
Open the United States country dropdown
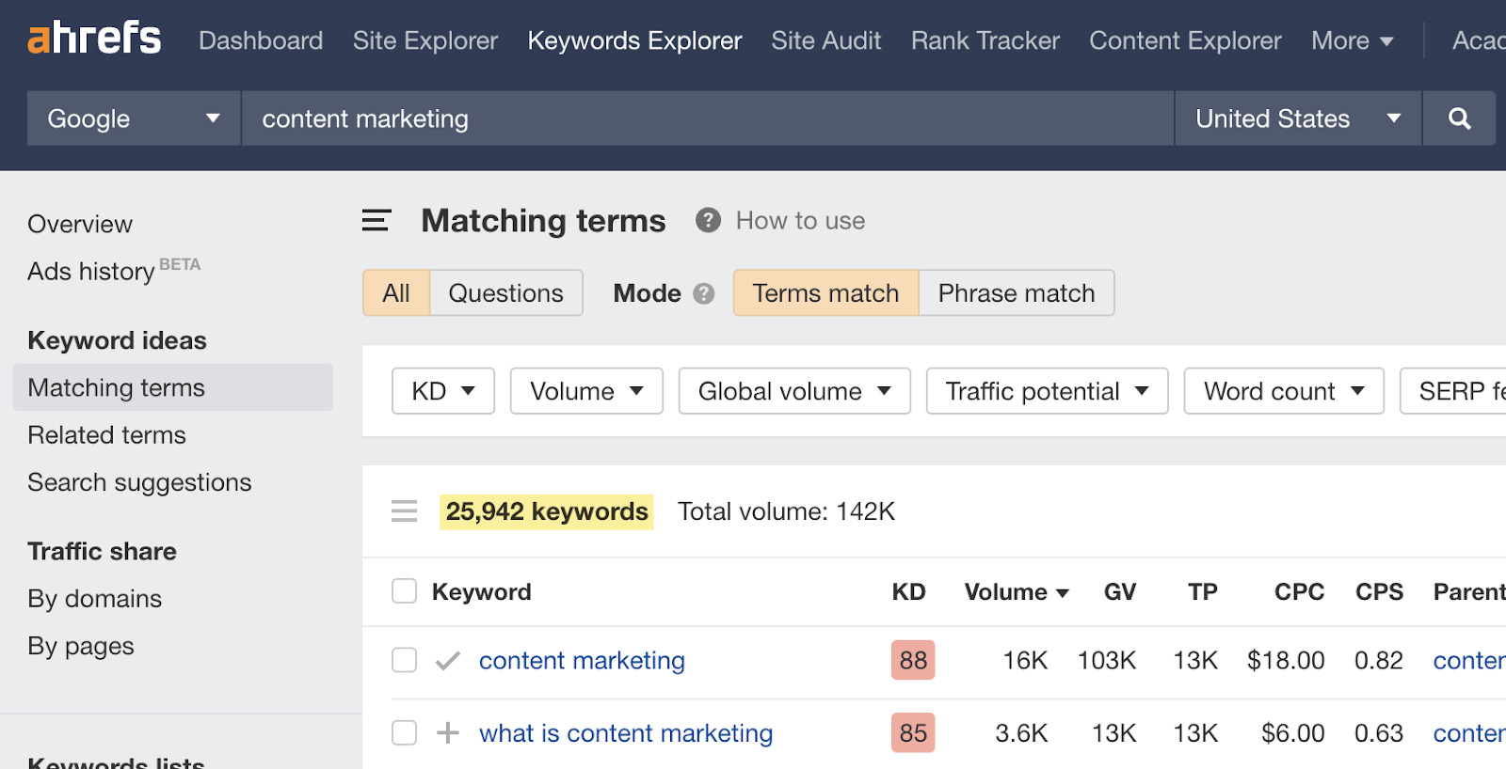pos(1298,118)
